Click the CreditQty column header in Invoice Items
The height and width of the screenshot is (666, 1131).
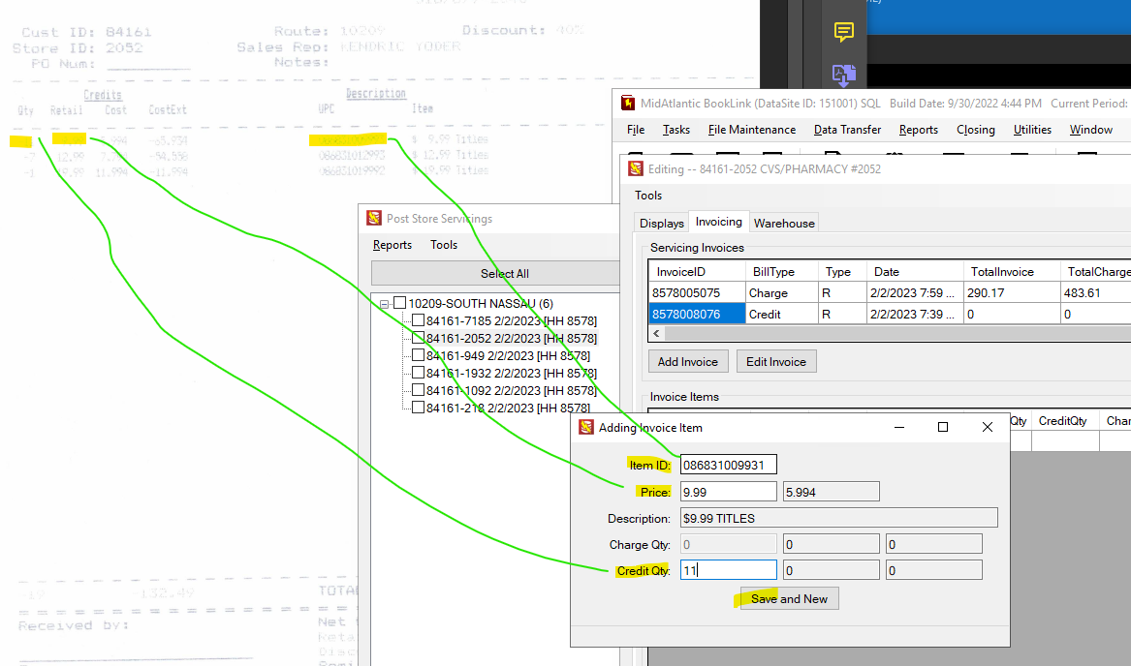1065,421
